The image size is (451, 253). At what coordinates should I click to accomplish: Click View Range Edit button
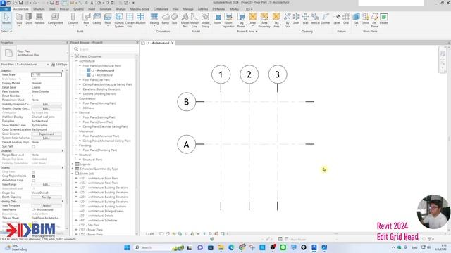coord(47,184)
